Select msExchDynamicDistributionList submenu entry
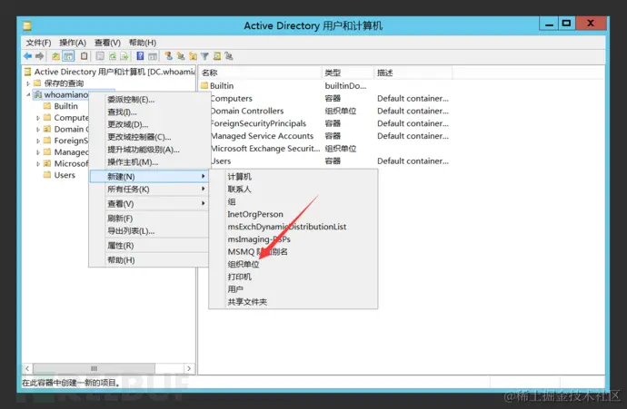This screenshot has width=627, height=409. 294,227
